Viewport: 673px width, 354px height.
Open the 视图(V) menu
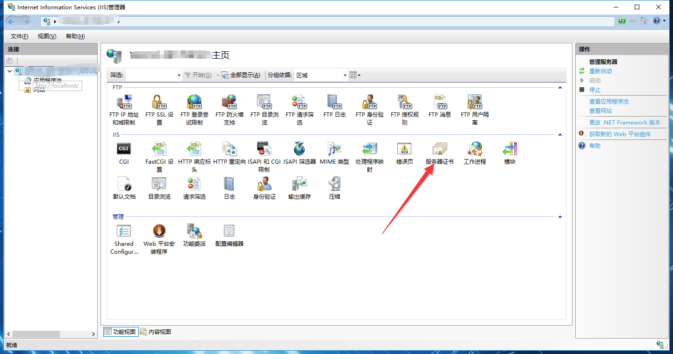click(47, 36)
